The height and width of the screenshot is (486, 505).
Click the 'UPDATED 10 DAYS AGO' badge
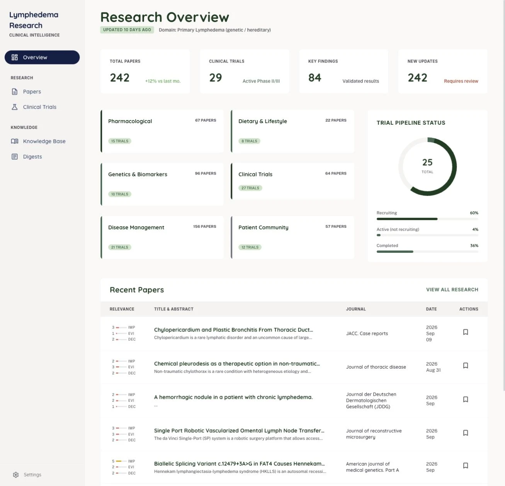(x=127, y=30)
